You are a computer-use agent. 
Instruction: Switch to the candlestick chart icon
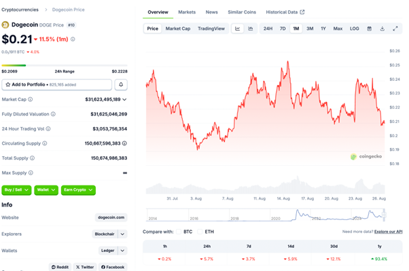[x=251, y=29]
